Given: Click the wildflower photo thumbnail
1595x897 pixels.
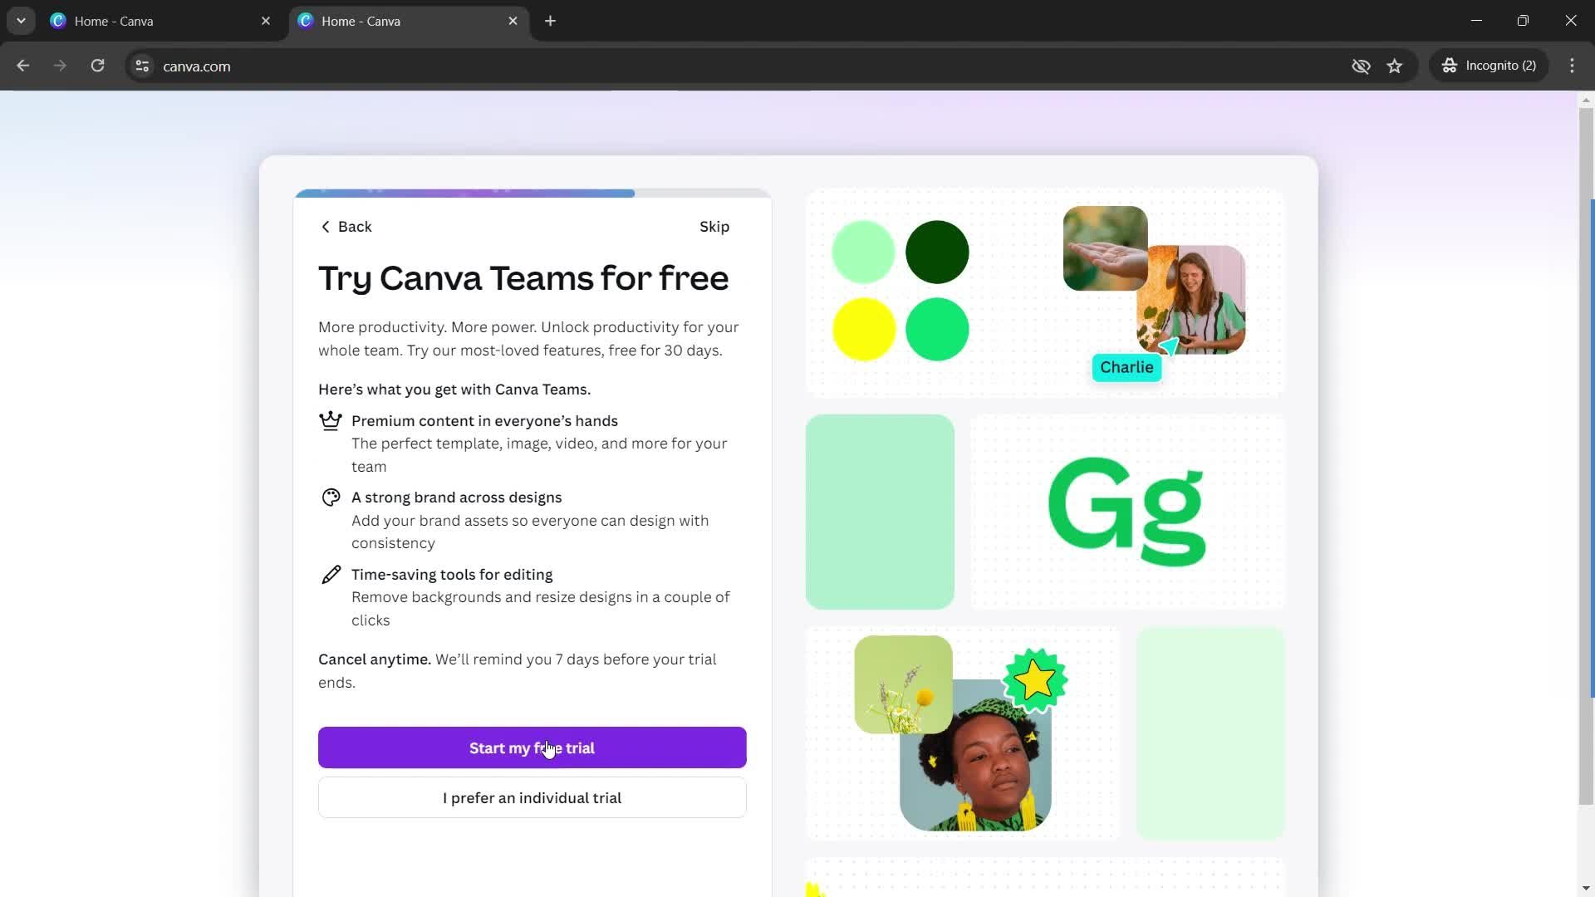Looking at the screenshot, I should (x=903, y=684).
